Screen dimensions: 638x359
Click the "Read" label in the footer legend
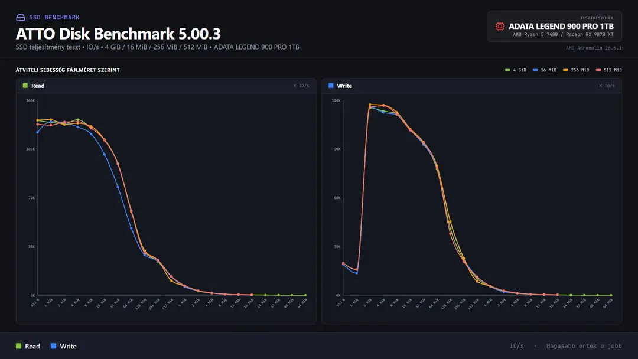coord(32,347)
